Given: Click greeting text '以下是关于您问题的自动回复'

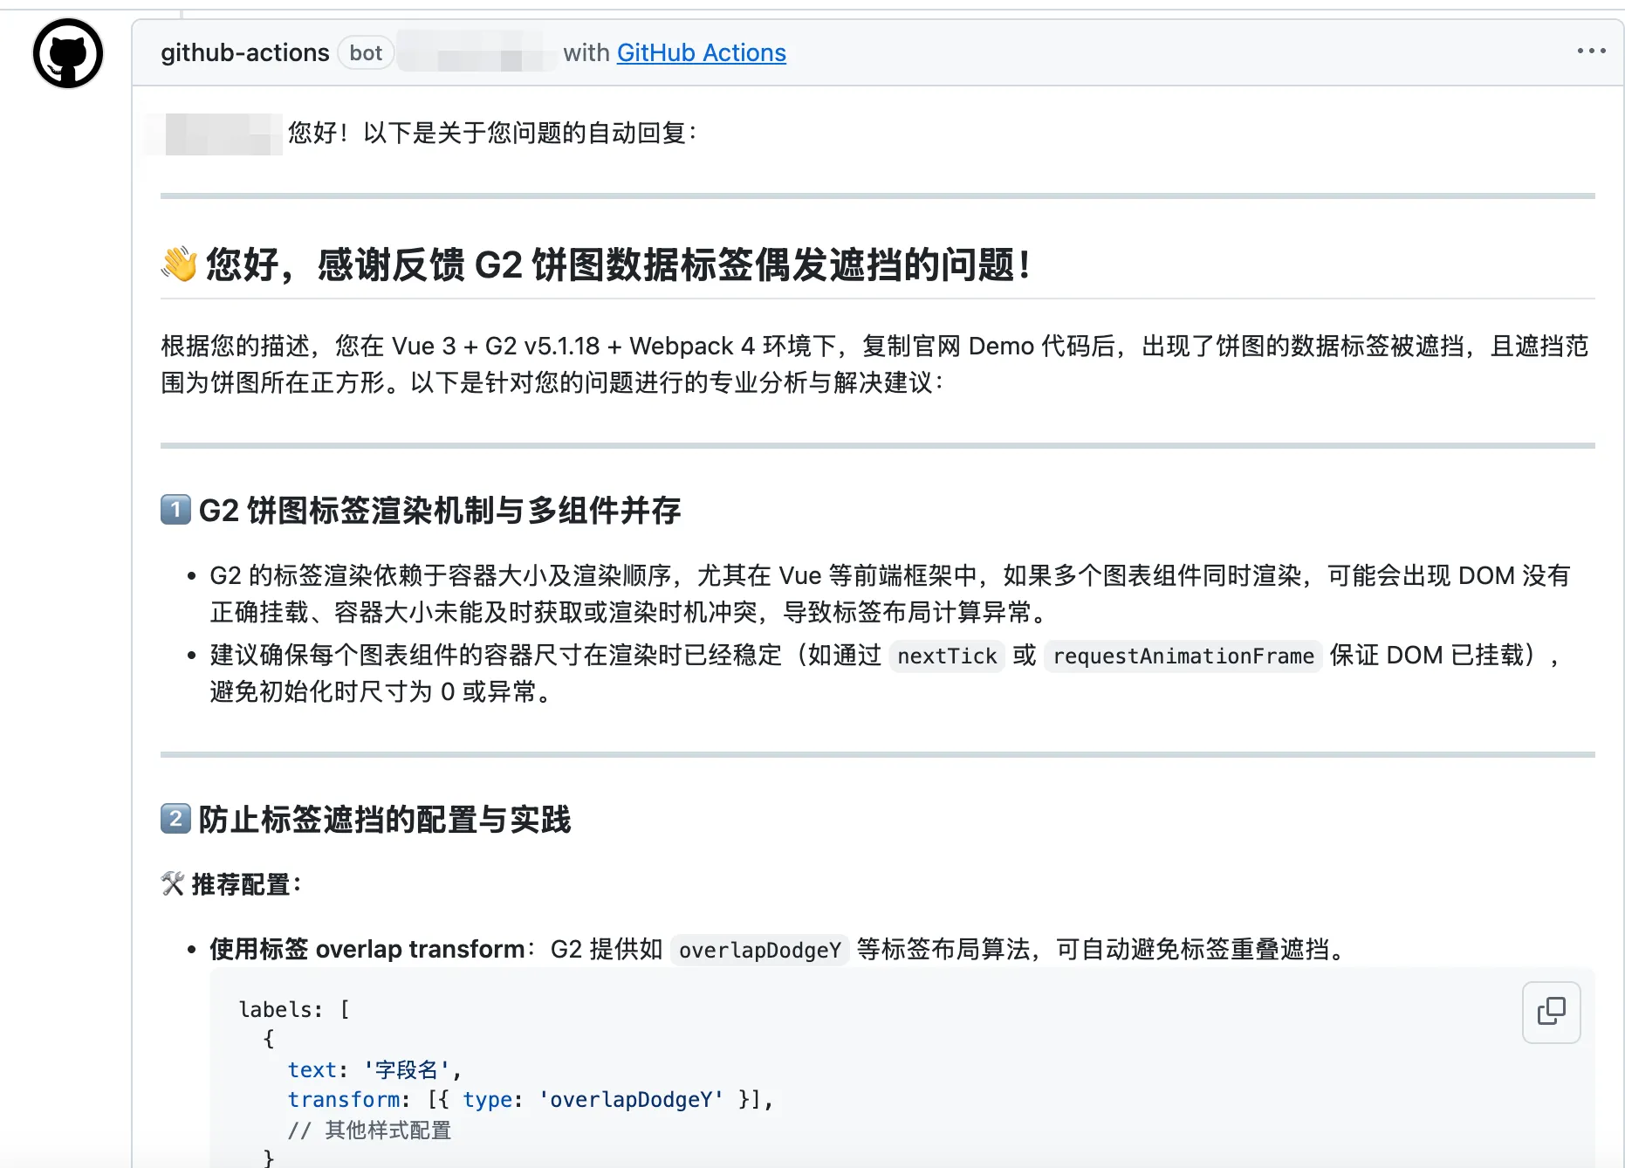Looking at the screenshot, I should pyautogui.click(x=531, y=133).
